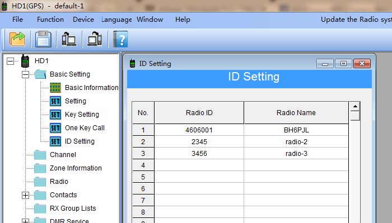Click the Radio ID column header
The image size is (392, 223).
[x=199, y=113]
